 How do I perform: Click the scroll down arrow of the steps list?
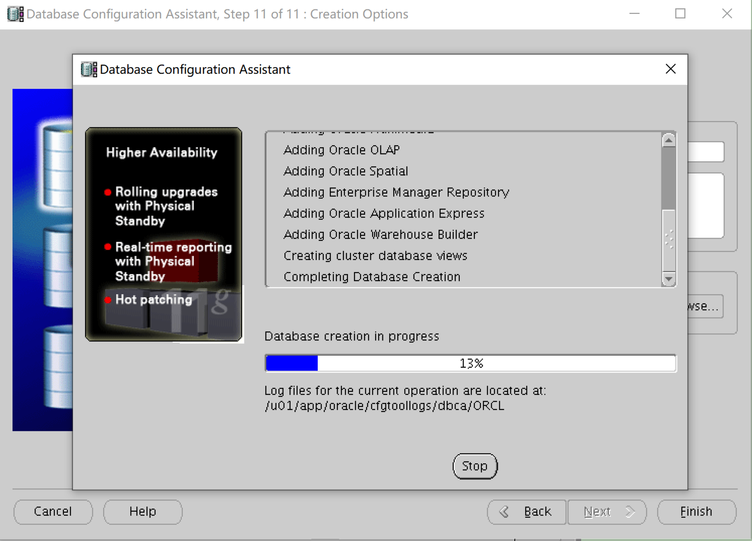[x=669, y=279]
